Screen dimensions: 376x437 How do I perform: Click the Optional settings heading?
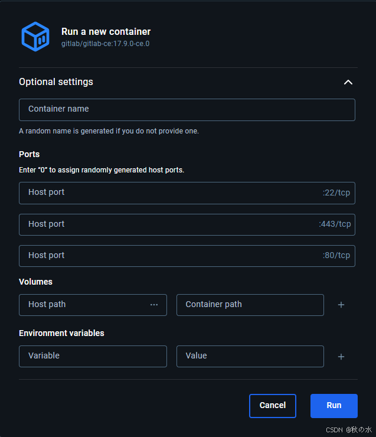pos(56,82)
